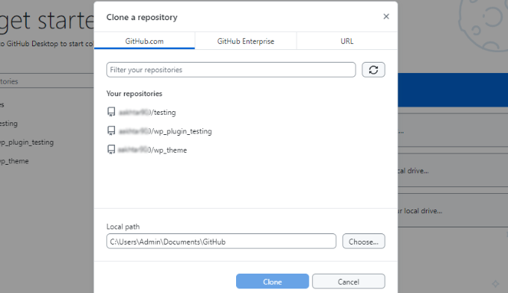The width and height of the screenshot is (508, 293).
Task: Edit the Local path text field
Action: click(x=221, y=242)
